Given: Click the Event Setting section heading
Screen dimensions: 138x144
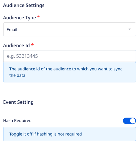Looking at the screenshot, I should [x=18, y=102].
